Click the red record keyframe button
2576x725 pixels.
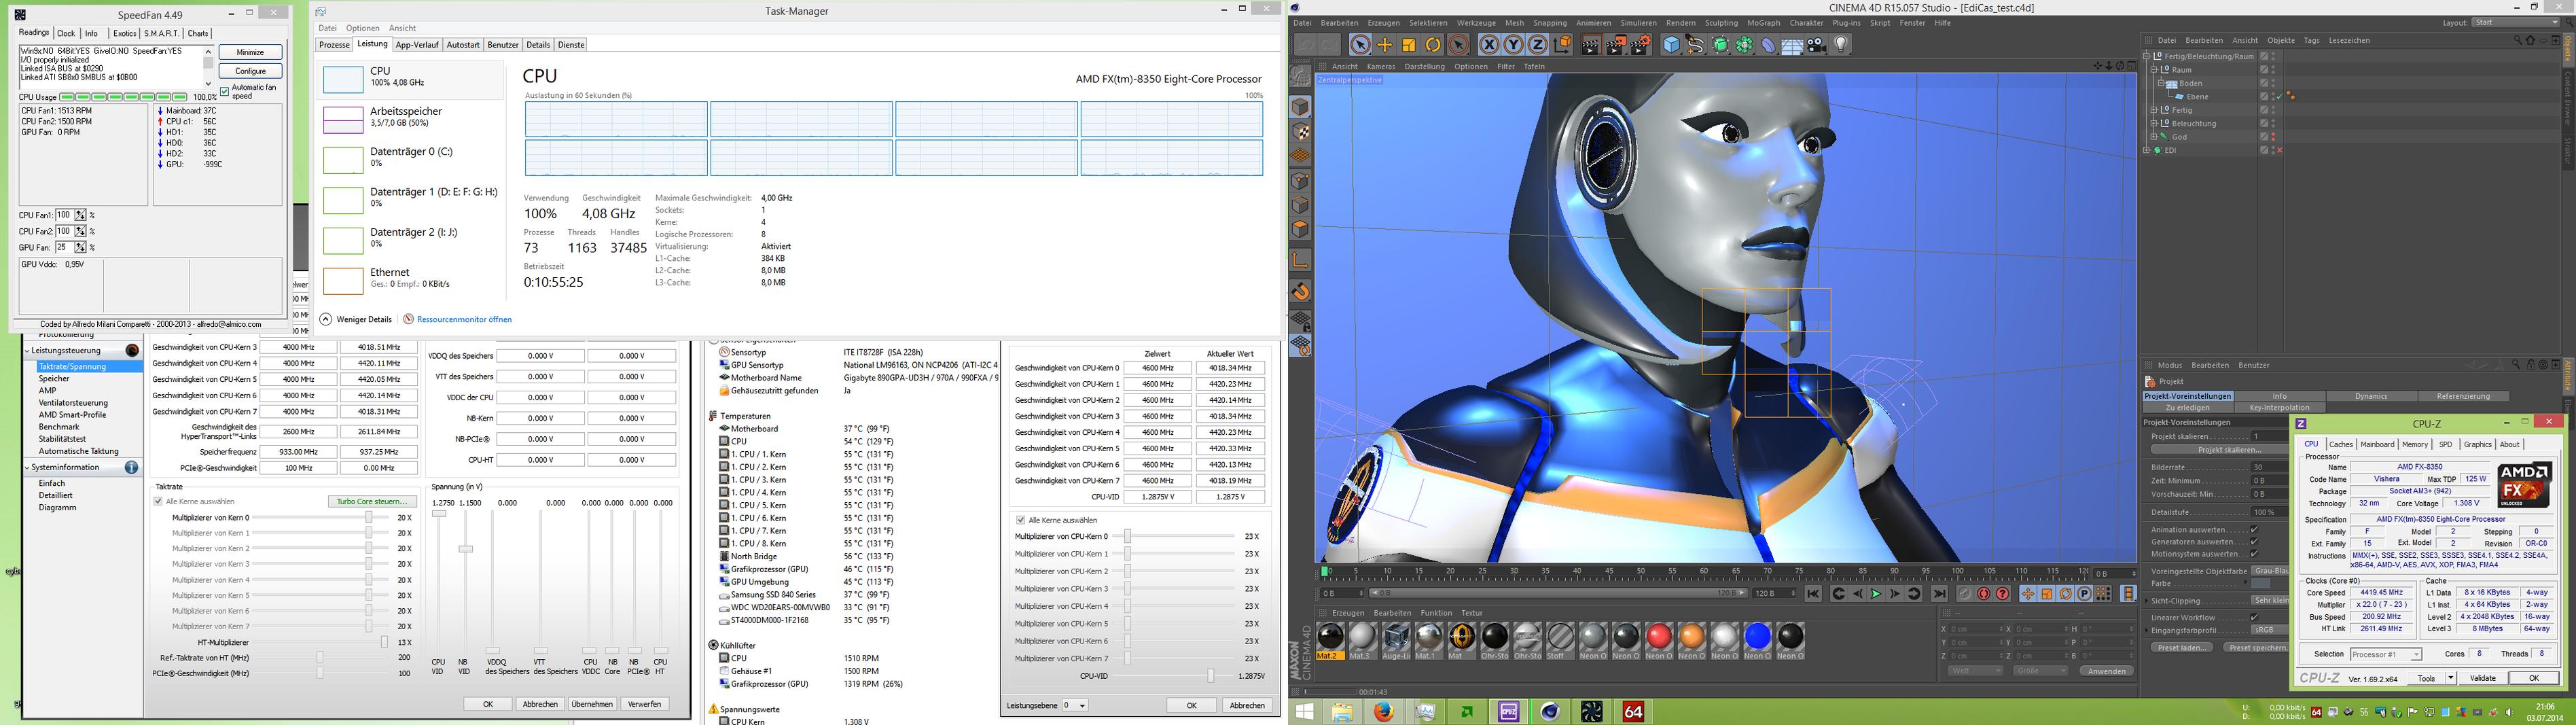click(x=1984, y=593)
